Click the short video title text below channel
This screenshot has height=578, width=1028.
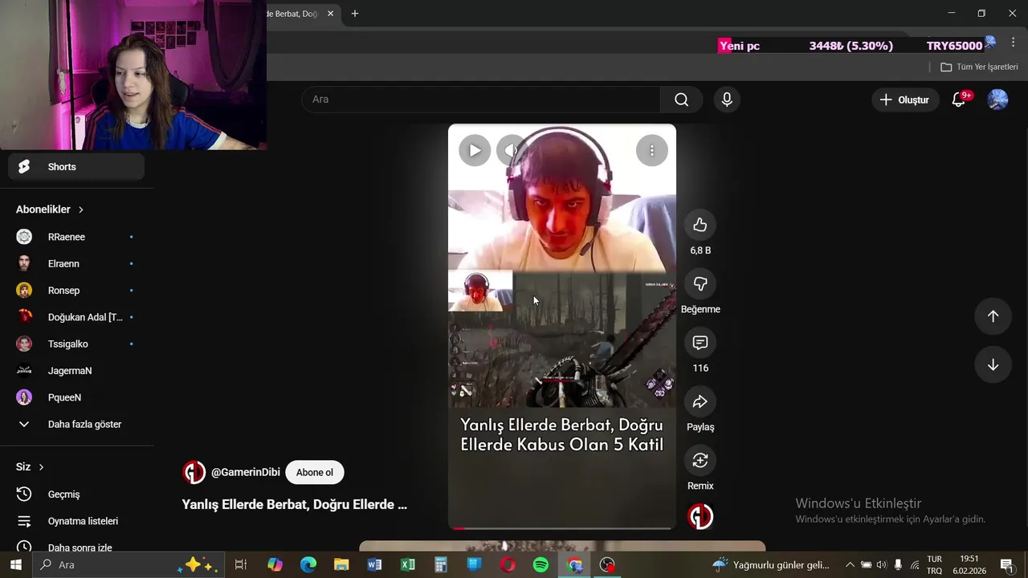(x=294, y=504)
